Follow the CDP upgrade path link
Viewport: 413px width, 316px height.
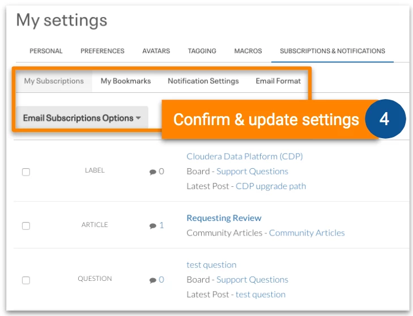tap(271, 186)
